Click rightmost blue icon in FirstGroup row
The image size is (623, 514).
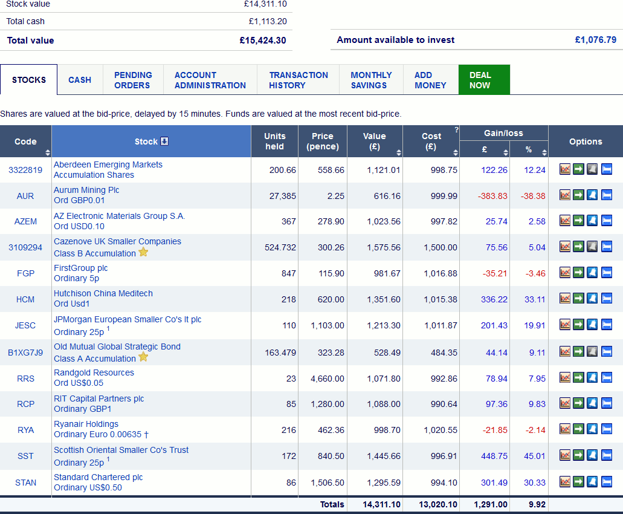click(606, 273)
